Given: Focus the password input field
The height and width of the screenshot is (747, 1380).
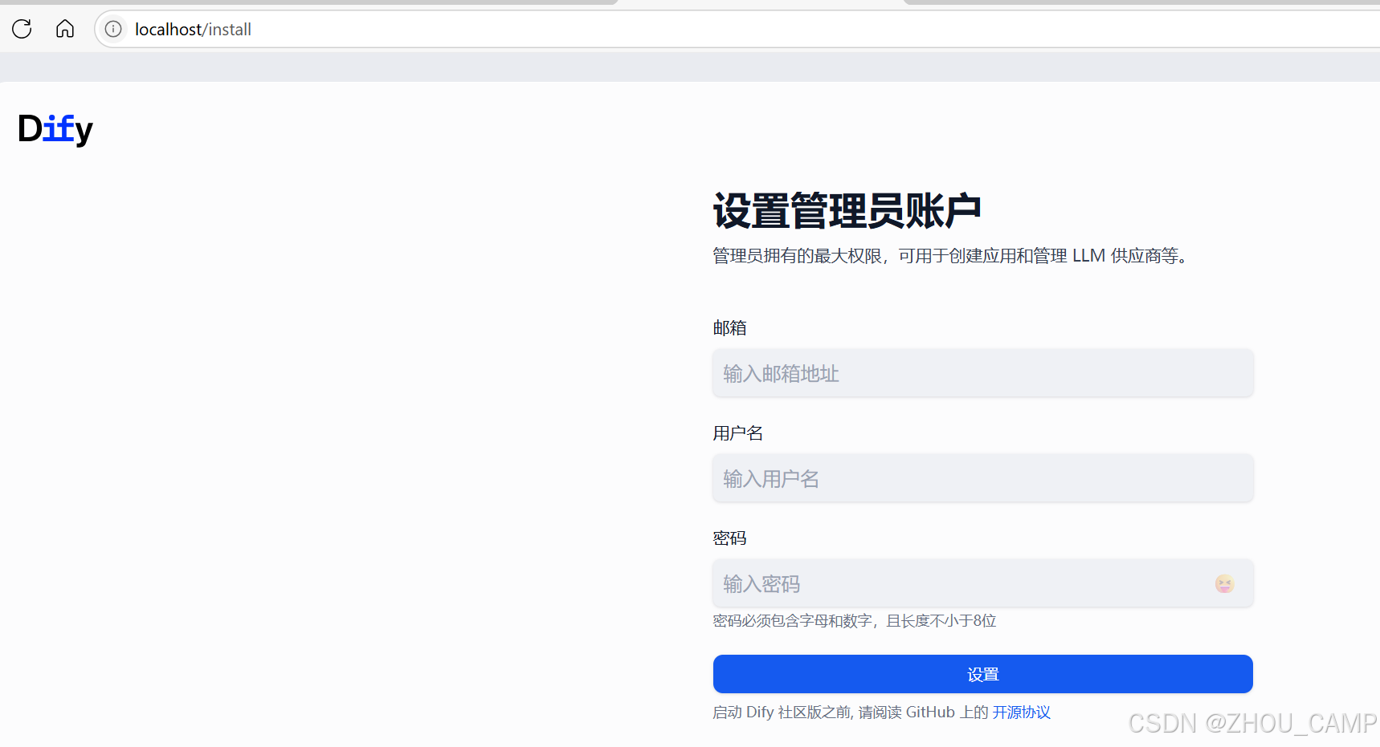Looking at the screenshot, I should pyautogui.click(x=982, y=583).
